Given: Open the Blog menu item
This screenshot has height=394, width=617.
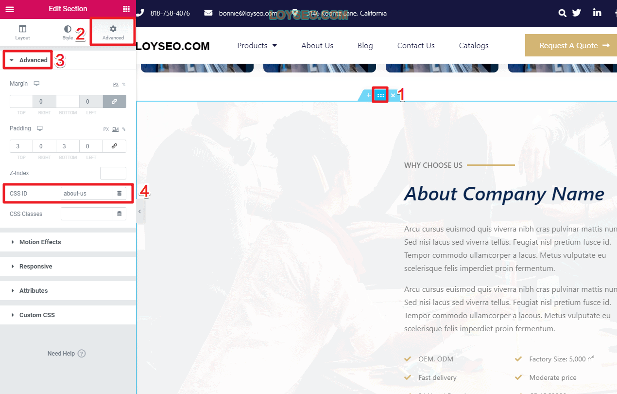Looking at the screenshot, I should pos(365,45).
